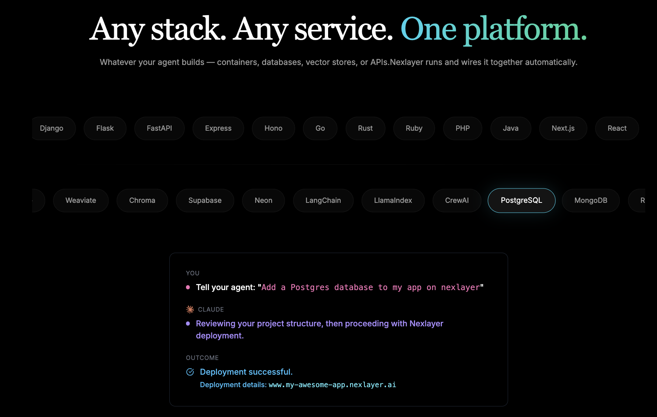657x417 pixels.
Task: Click the Supabase chip
Action: coord(205,201)
